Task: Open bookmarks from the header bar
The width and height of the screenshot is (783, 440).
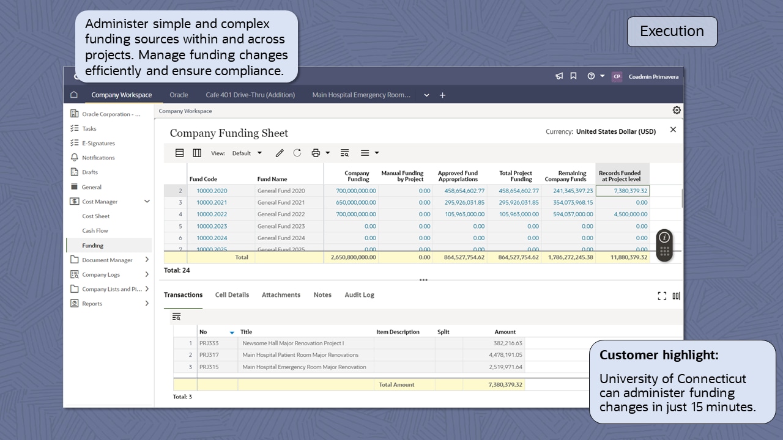Action: (x=574, y=76)
